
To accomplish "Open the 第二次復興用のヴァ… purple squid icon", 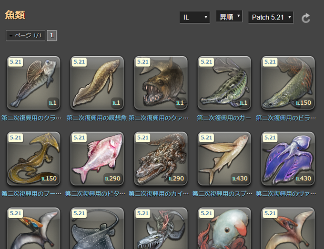I will click(288, 159).
